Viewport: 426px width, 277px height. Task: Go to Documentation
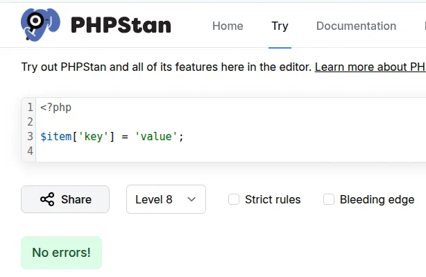pos(356,26)
